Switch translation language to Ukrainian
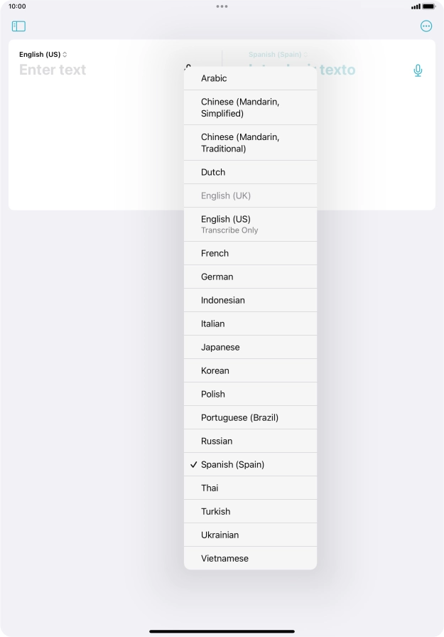This screenshot has width=444, height=637. pos(250,535)
